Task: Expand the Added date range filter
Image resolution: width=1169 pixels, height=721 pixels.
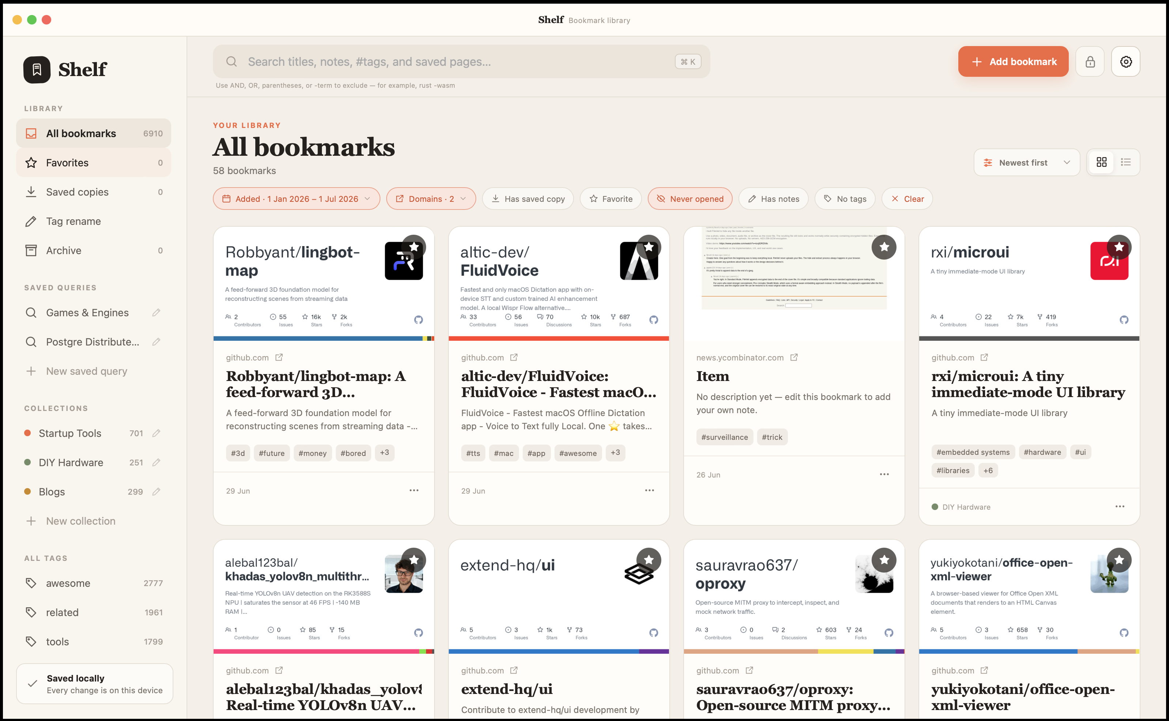Action: pyautogui.click(x=296, y=199)
